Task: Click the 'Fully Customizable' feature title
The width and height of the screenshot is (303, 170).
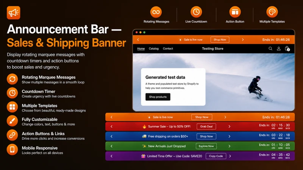Action: click(39, 119)
